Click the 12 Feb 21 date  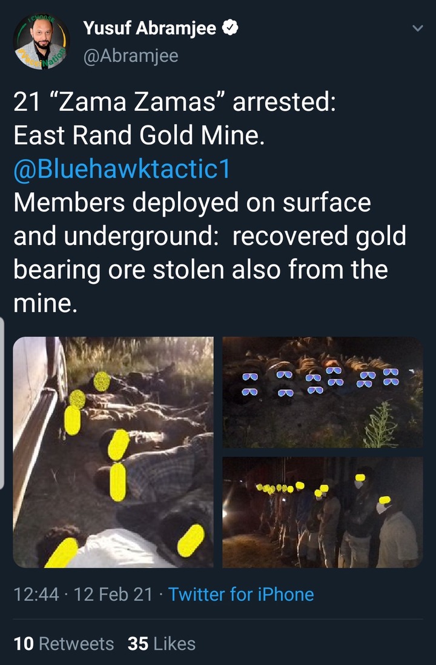113,595
